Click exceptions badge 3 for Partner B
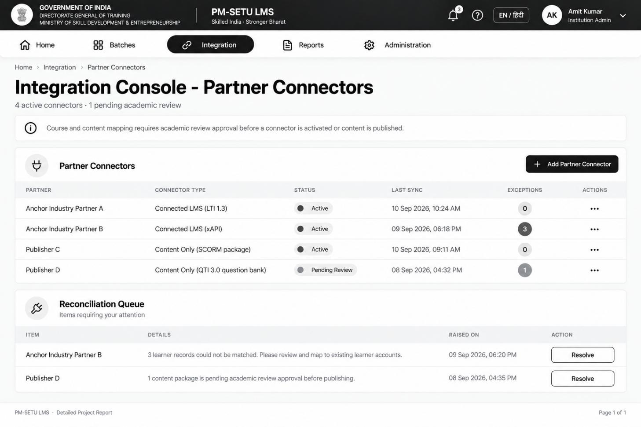Image resolution: width=641 pixels, height=427 pixels. [525, 229]
